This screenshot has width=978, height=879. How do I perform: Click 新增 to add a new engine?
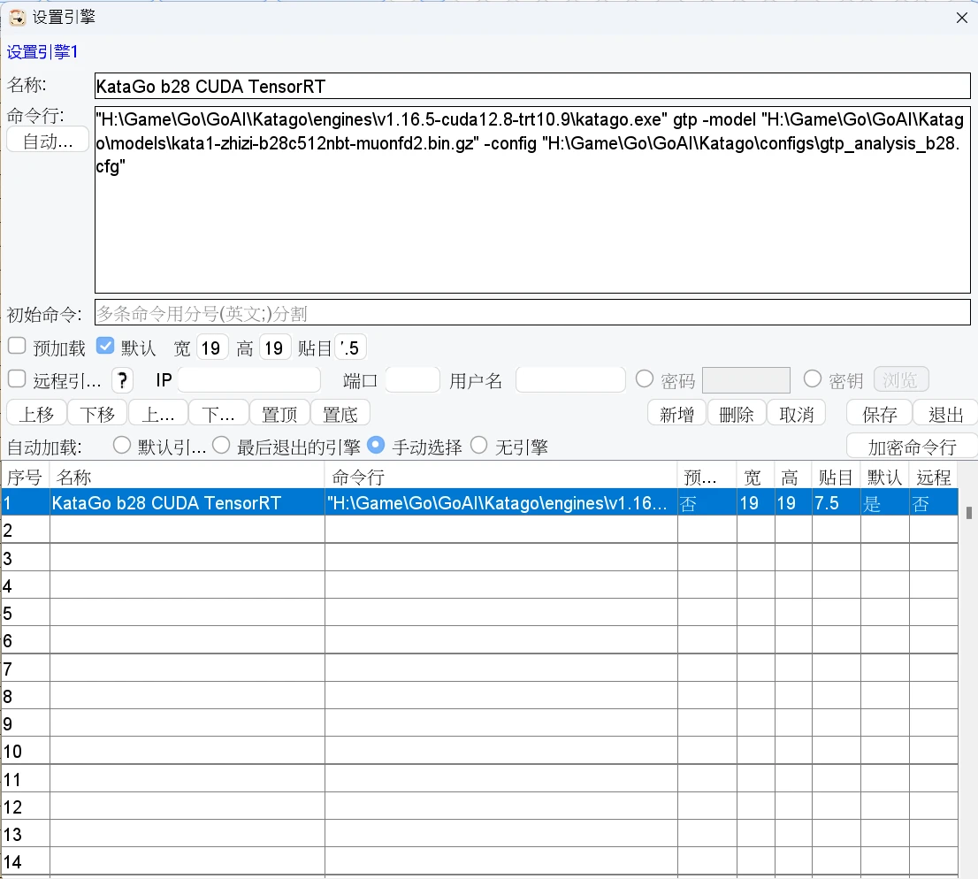pos(676,414)
